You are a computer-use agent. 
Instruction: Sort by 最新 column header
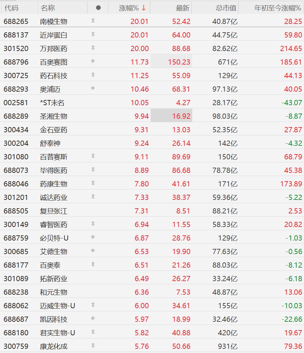183,8
